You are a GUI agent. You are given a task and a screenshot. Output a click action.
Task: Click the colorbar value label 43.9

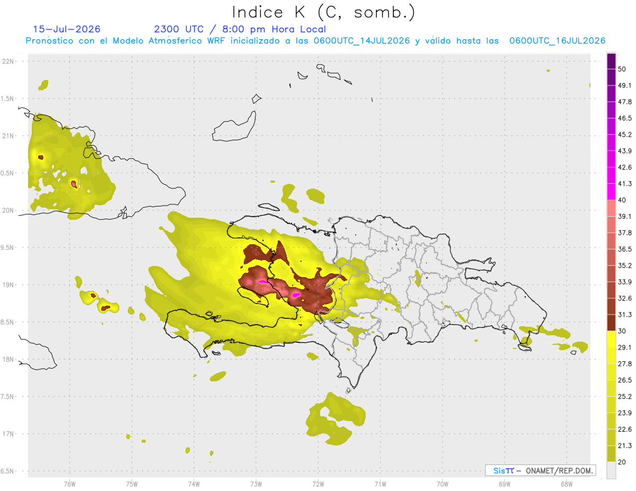click(625, 151)
